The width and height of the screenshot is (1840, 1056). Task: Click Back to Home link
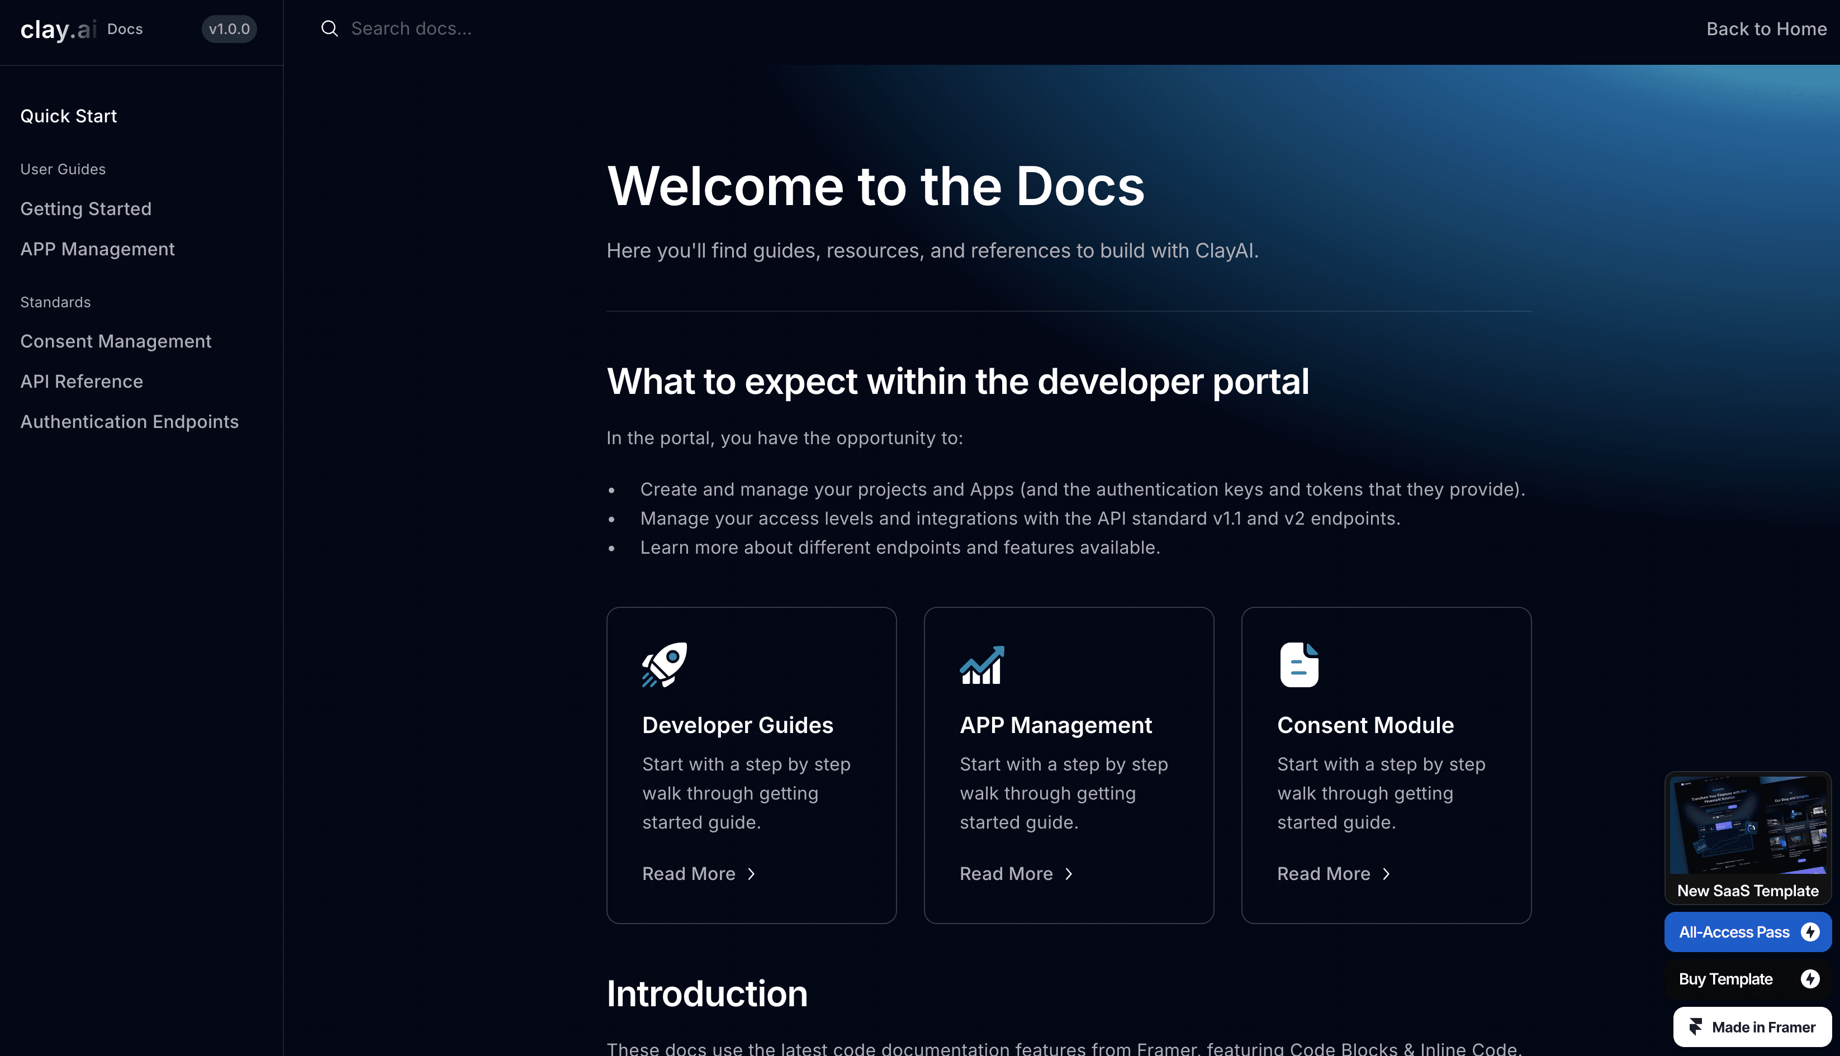1766,29
